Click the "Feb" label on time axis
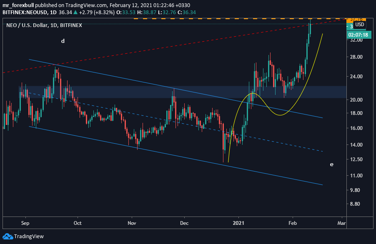This screenshot has width=376, height=244. point(293,223)
